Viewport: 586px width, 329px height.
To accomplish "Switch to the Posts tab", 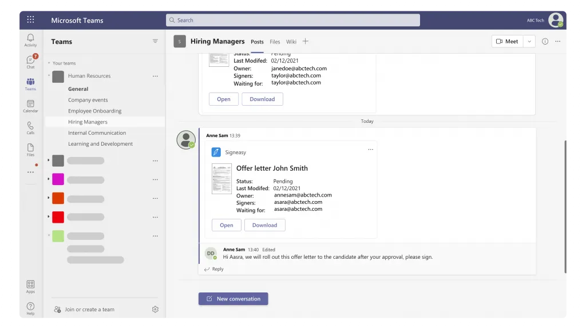I will point(257,42).
